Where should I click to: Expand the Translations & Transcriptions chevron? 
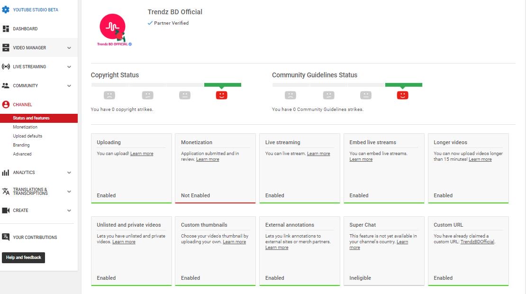pos(69,192)
